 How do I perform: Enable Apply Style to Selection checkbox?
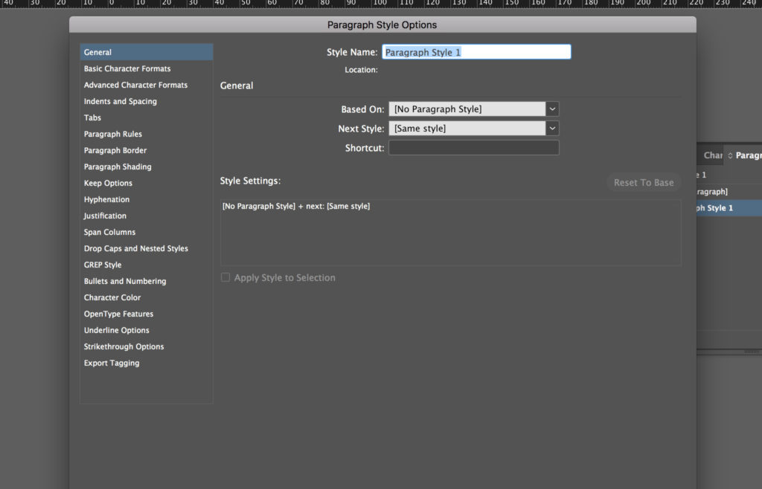(x=225, y=278)
